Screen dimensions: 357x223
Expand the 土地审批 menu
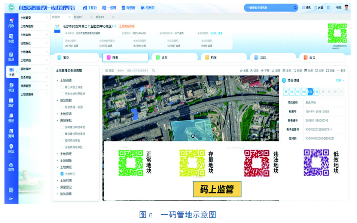tap(34, 35)
